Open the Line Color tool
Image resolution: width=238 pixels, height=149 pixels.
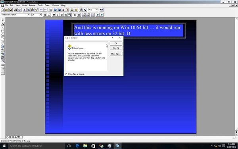point(3,58)
